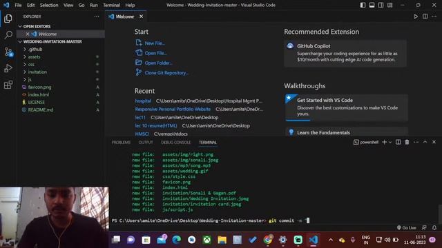Toggle bottom panel layout icon
The width and height of the screenshot is (442, 248).
(372, 5)
